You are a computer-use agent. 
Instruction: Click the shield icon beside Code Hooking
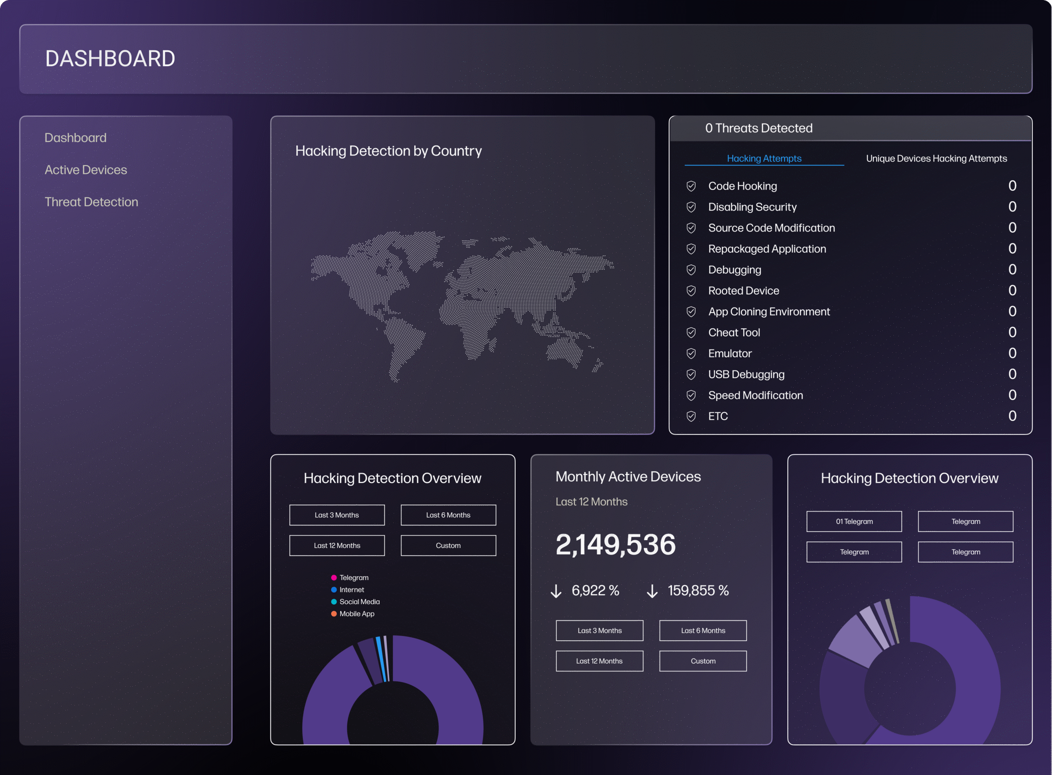(691, 186)
